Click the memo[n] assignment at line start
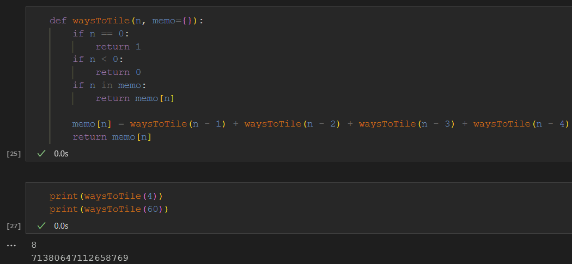Viewport: 572px width, 264px height. click(x=92, y=124)
